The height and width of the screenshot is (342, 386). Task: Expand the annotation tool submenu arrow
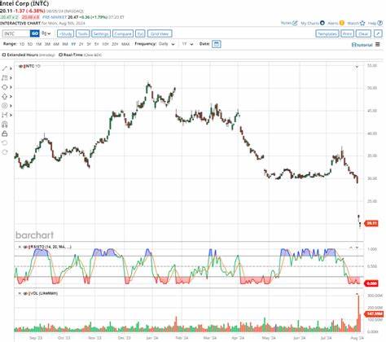point(11,106)
